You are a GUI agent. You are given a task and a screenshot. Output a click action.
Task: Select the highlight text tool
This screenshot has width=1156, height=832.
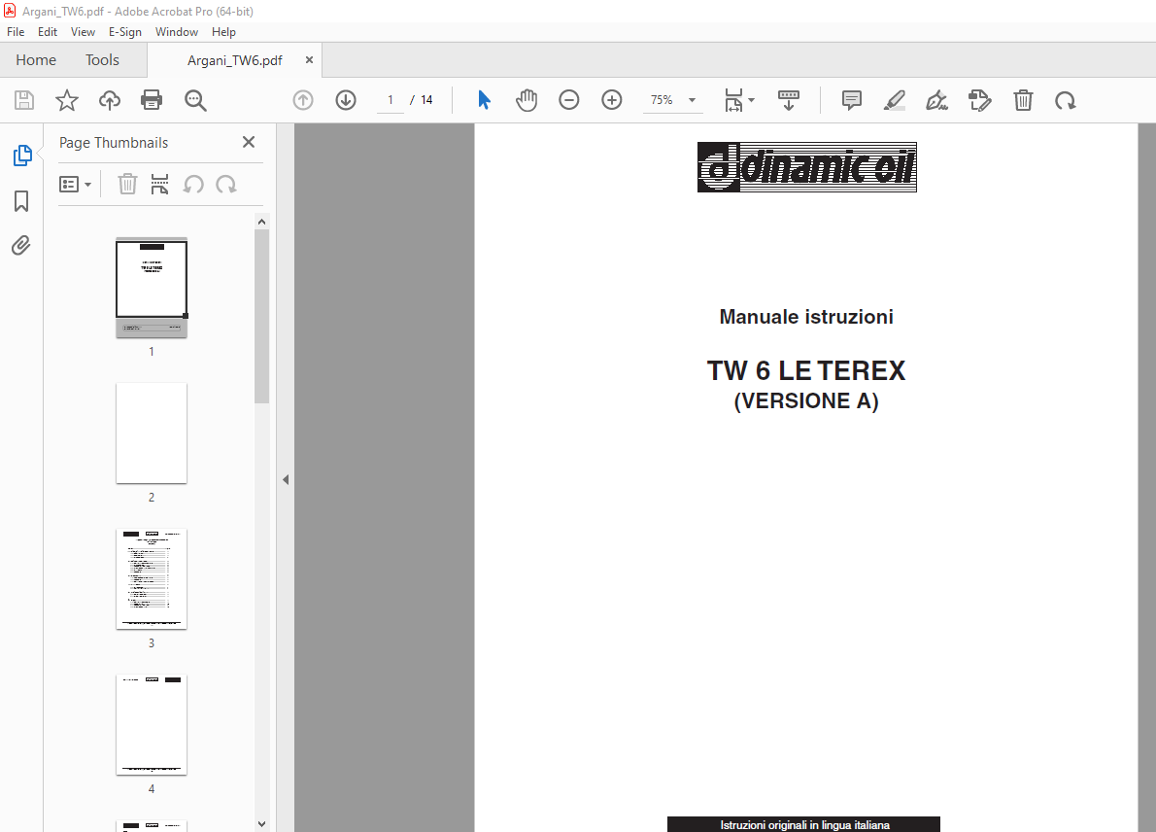pos(895,100)
